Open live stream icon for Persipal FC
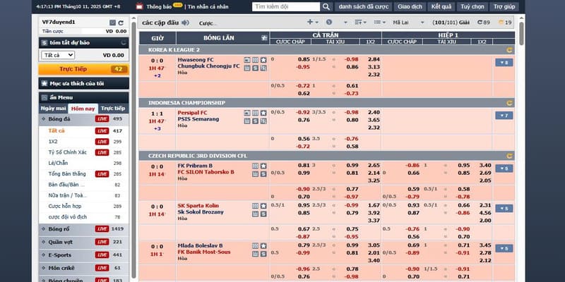This screenshot has width=565, height=282. [x=246, y=113]
